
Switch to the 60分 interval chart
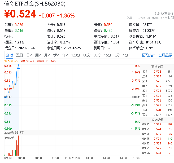click(87, 55)
